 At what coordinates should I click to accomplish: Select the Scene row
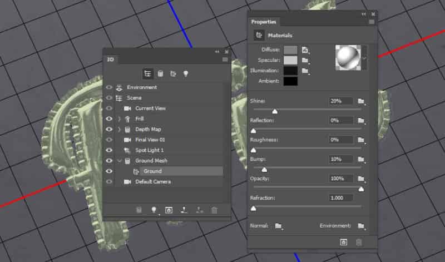click(x=169, y=98)
